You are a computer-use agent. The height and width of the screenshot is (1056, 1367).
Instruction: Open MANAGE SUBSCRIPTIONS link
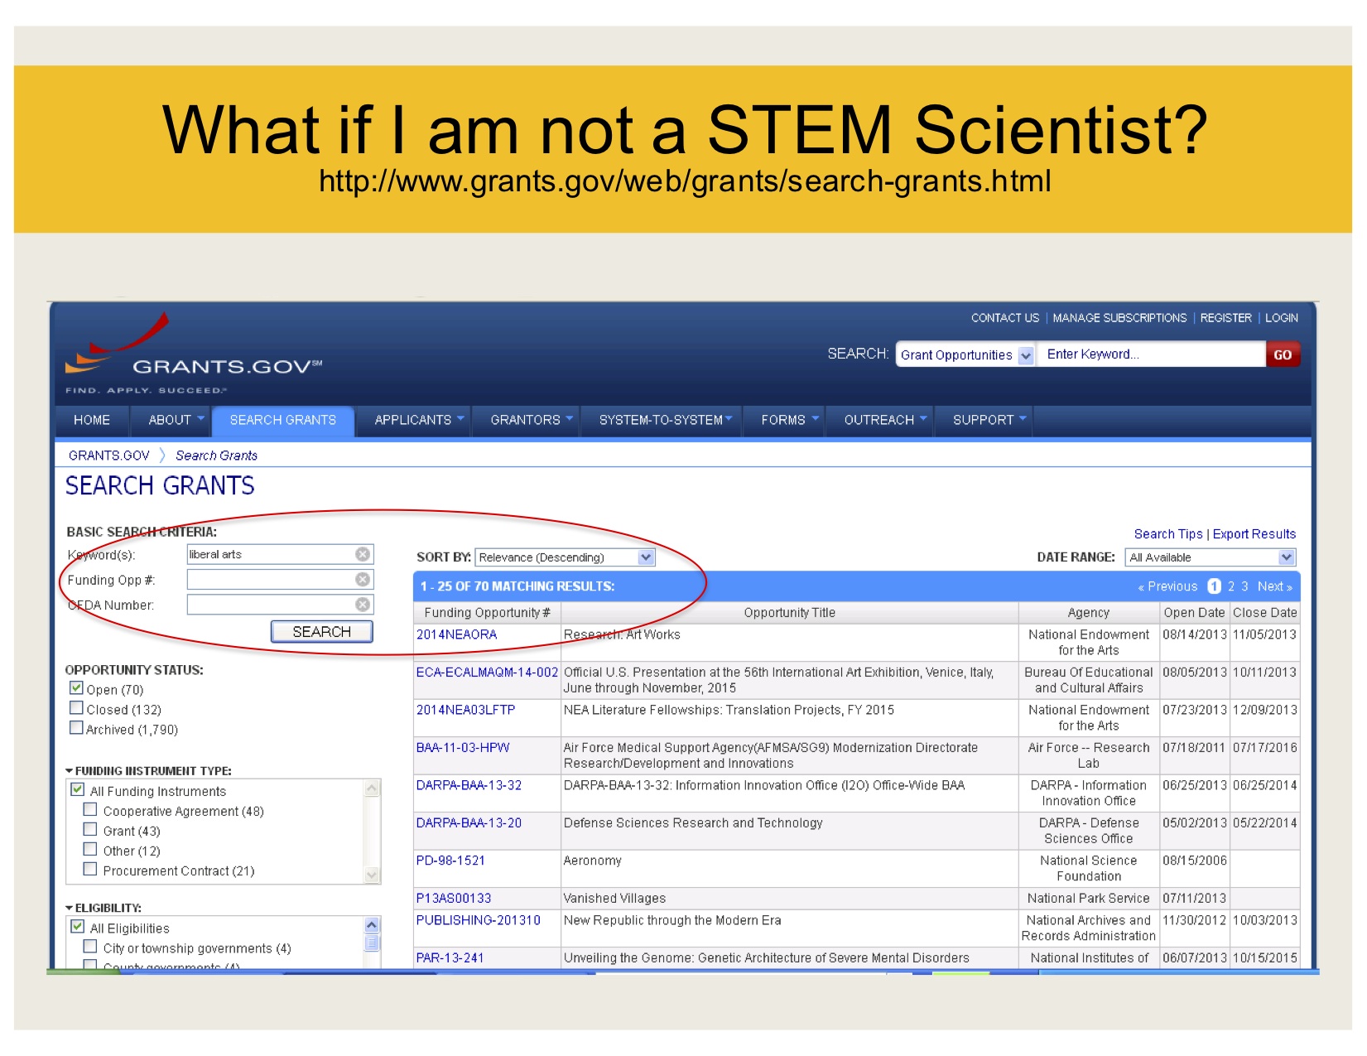click(1119, 318)
